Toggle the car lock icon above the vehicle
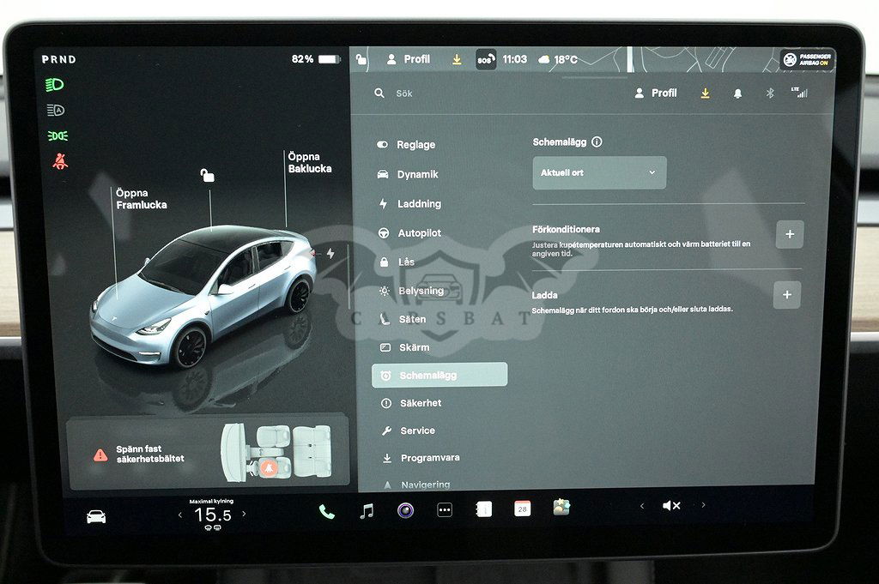 [x=207, y=176]
